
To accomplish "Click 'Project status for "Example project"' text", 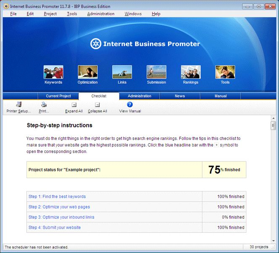I will coord(64,170).
